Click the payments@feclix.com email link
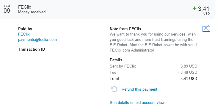215x109 pixels. (x=37, y=40)
